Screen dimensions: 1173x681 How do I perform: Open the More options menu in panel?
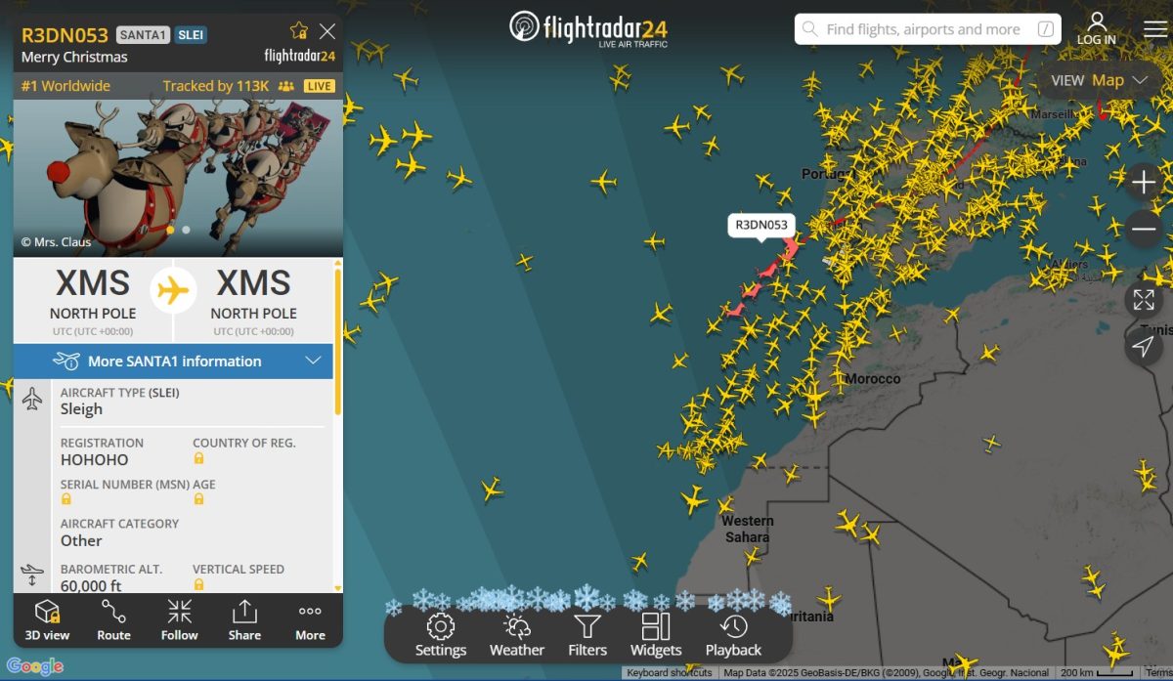(x=310, y=621)
